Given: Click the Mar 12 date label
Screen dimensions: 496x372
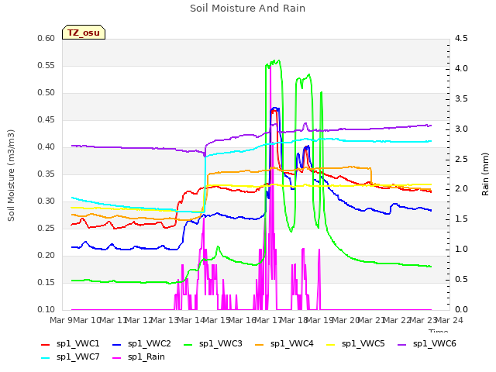Looking at the screenshot, I should (x=139, y=321).
